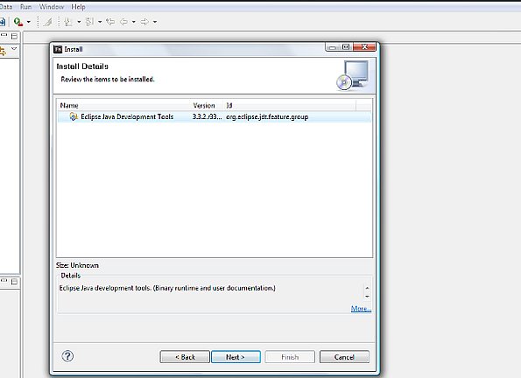Image resolution: width=521 pixels, height=378 pixels.
Task: Minimize the Install dialog window
Action: (332, 47)
